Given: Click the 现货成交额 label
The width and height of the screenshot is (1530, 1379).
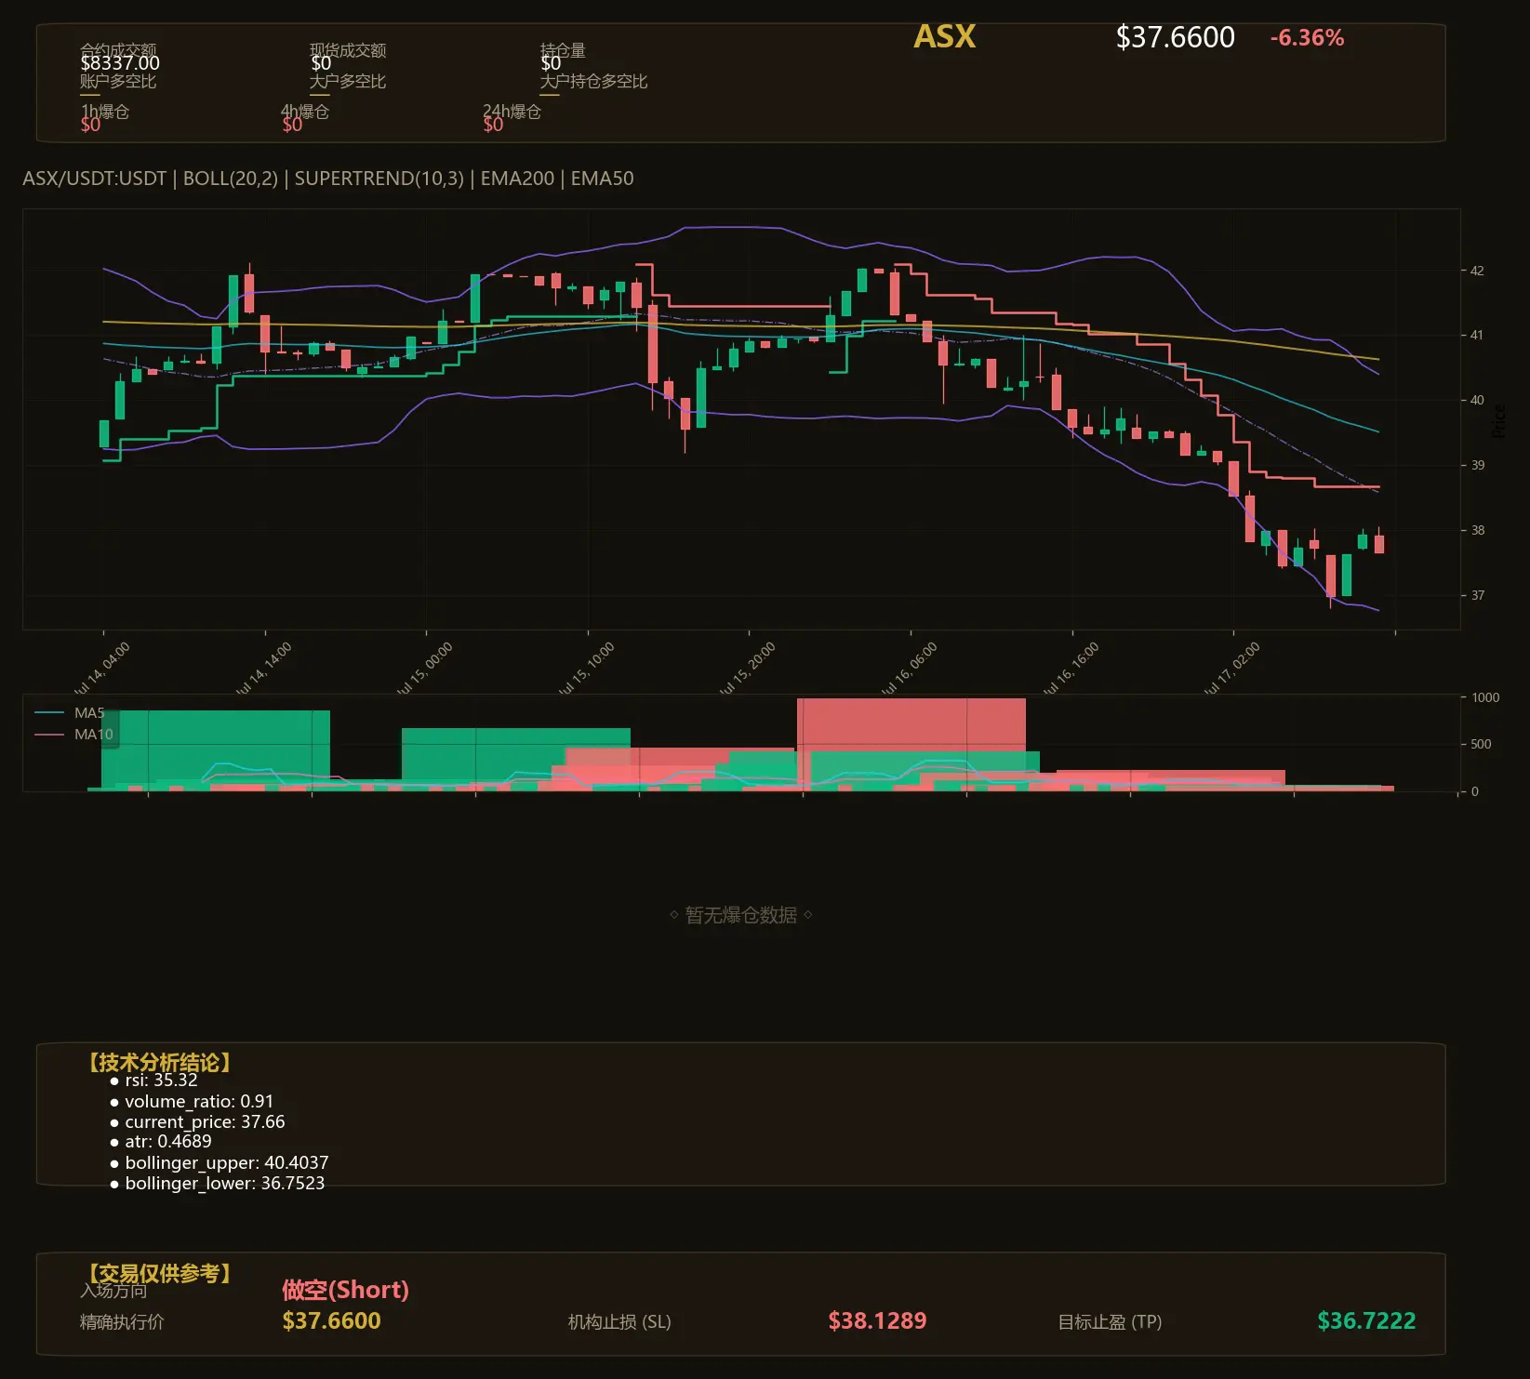Looking at the screenshot, I should coord(348,50).
